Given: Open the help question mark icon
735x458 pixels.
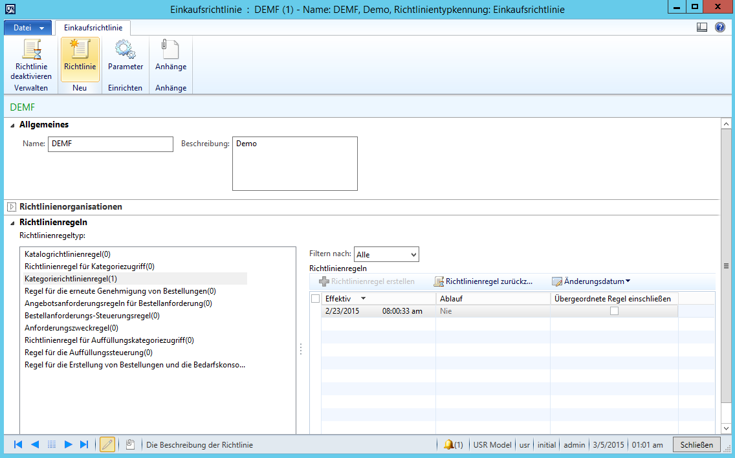Looking at the screenshot, I should (x=719, y=27).
